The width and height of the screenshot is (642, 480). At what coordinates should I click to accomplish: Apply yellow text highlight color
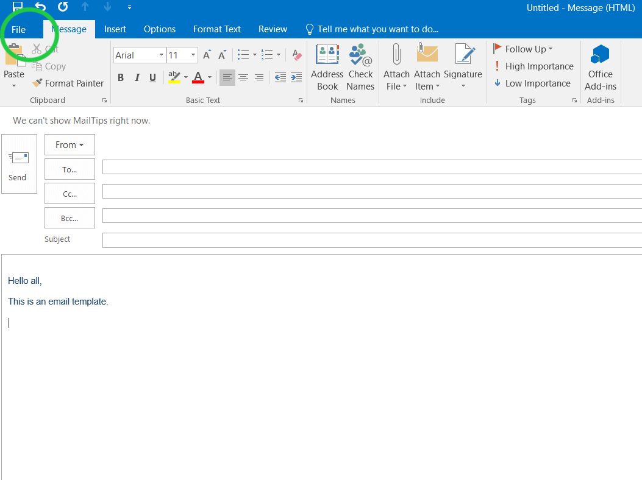click(x=174, y=77)
